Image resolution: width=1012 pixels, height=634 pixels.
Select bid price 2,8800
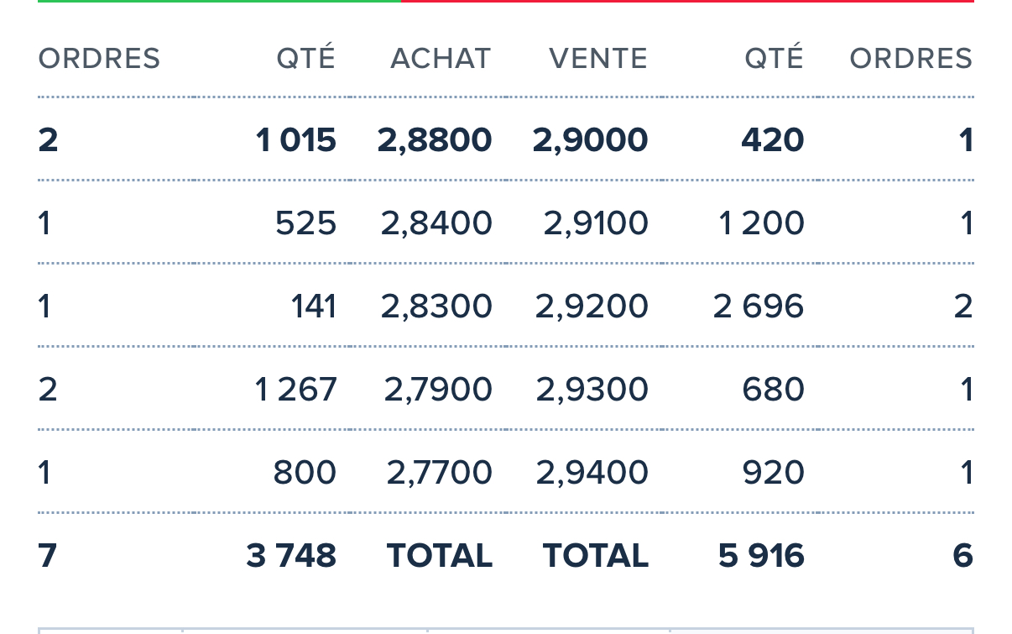point(435,140)
